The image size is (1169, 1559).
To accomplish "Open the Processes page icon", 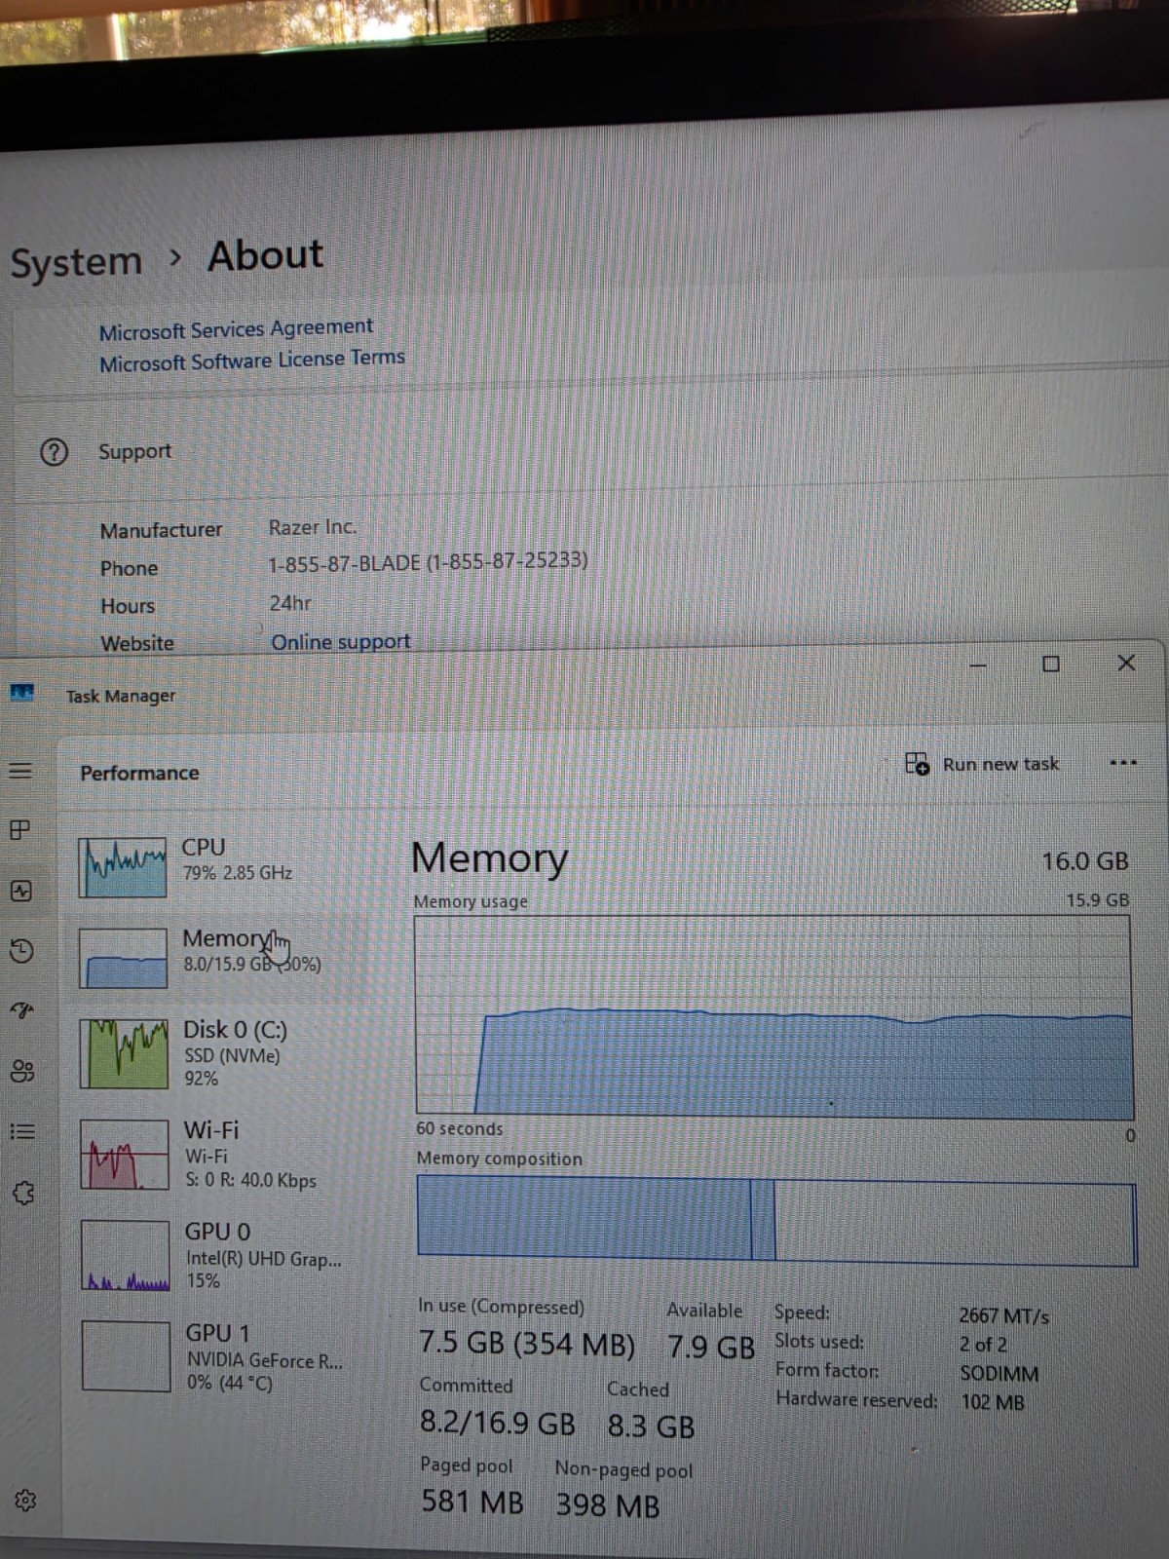I will coord(19,830).
